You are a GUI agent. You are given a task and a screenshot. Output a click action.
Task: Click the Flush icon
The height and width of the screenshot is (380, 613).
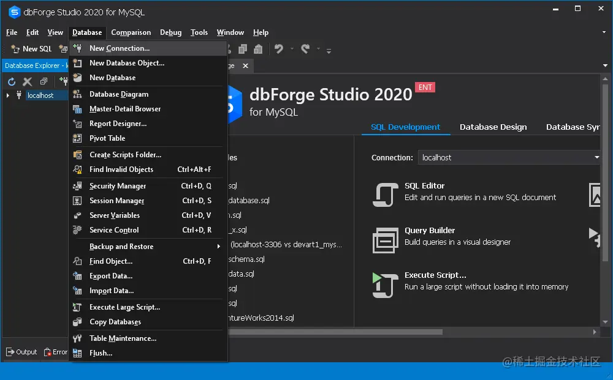click(77, 353)
